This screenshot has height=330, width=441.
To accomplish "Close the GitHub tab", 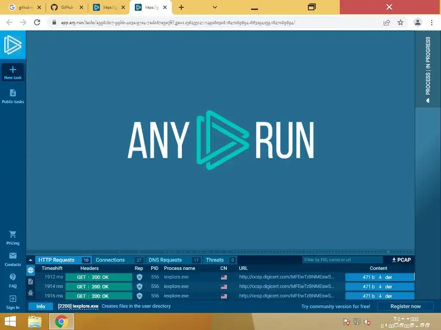I will pos(81,7).
